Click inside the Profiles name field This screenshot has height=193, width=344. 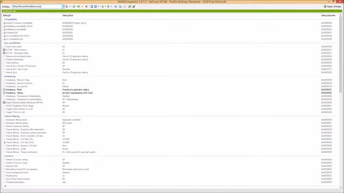click(x=37, y=6)
